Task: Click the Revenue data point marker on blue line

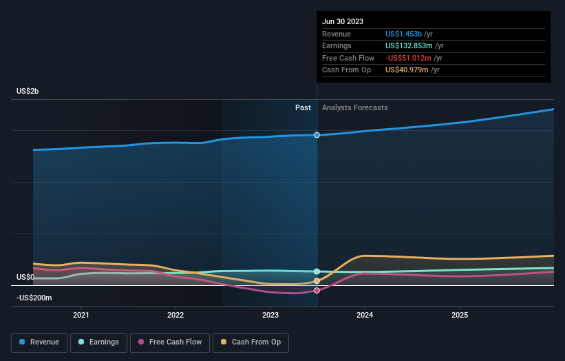Action: coord(317,135)
